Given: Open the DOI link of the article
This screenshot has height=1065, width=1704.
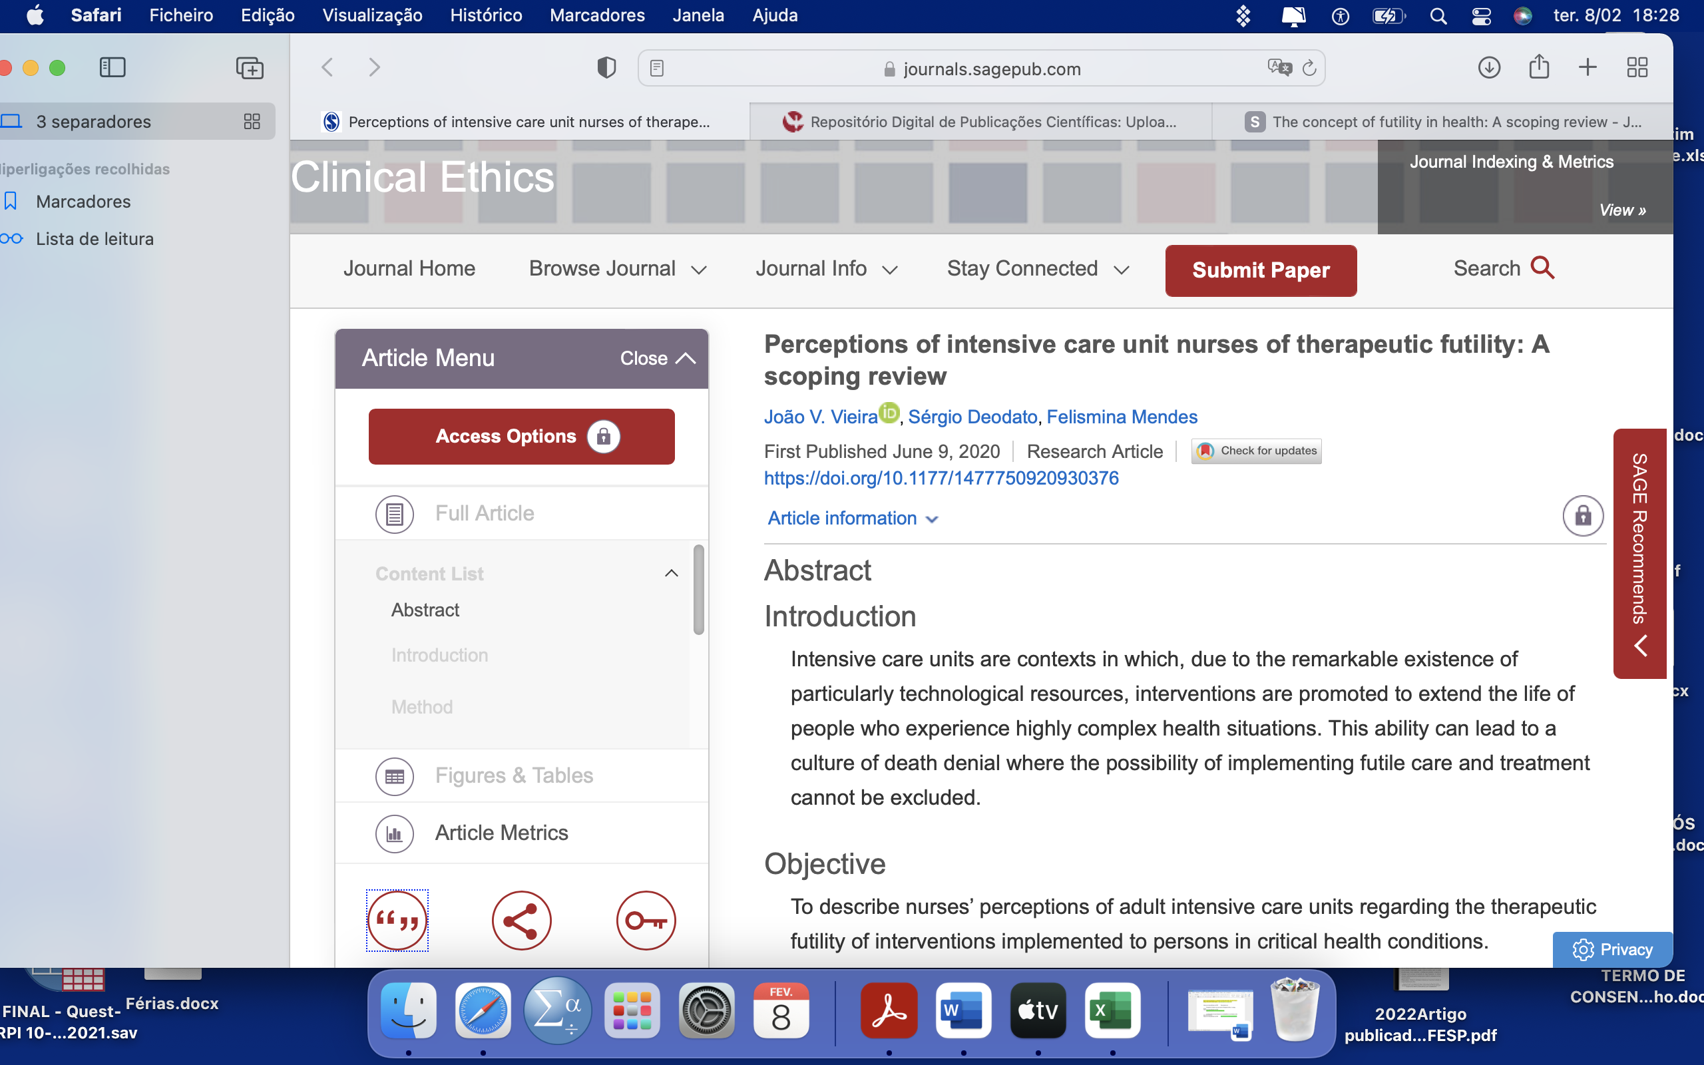Looking at the screenshot, I should [x=941, y=479].
